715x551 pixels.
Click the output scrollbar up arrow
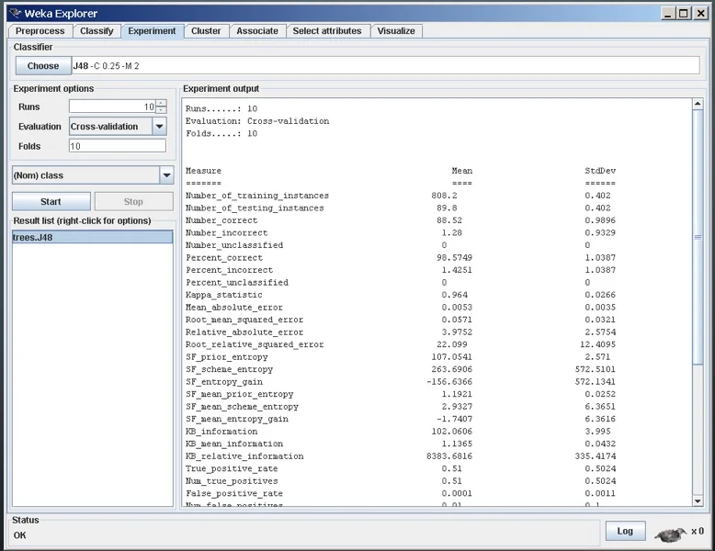point(698,105)
